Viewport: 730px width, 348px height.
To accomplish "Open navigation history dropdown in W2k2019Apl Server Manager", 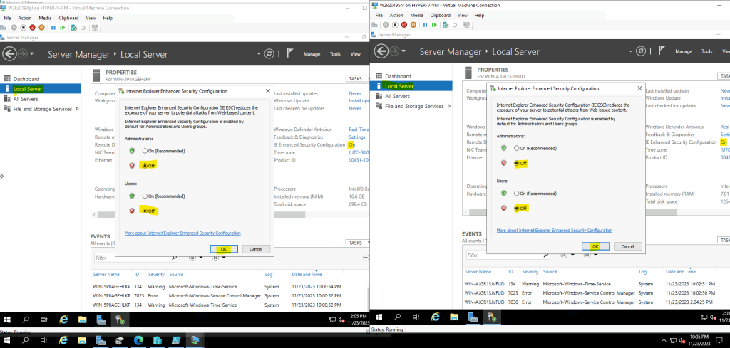I will [x=31, y=54].
